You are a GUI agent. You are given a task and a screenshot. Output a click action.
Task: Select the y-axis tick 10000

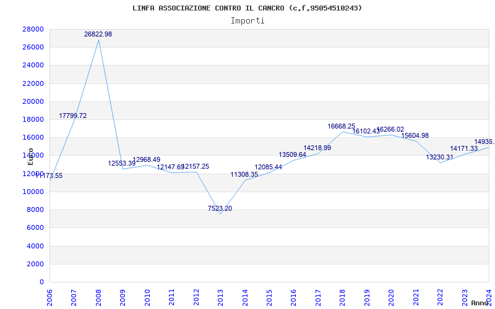point(33,192)
